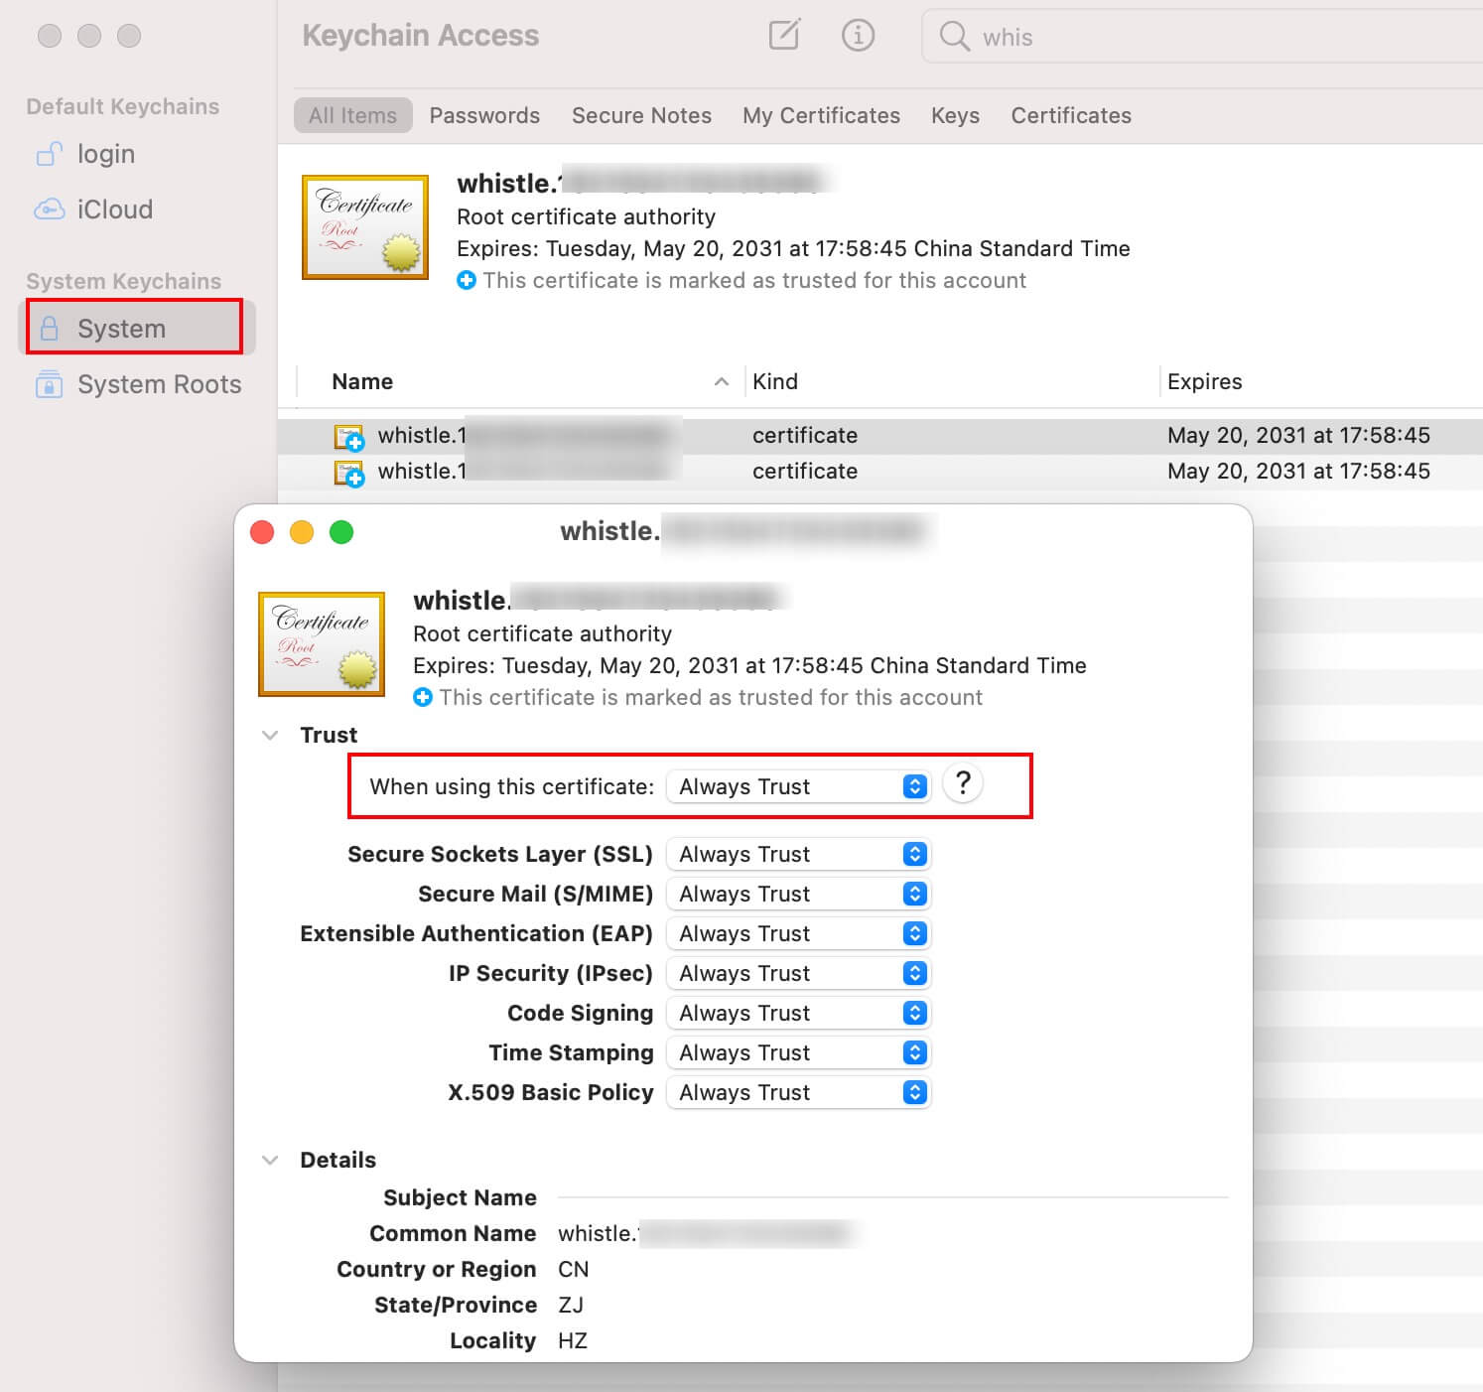Click the info icon in Keychain Access toolbar
Image resolution: width=1483 pixels, height=1392 pixels.
(858, 36)
